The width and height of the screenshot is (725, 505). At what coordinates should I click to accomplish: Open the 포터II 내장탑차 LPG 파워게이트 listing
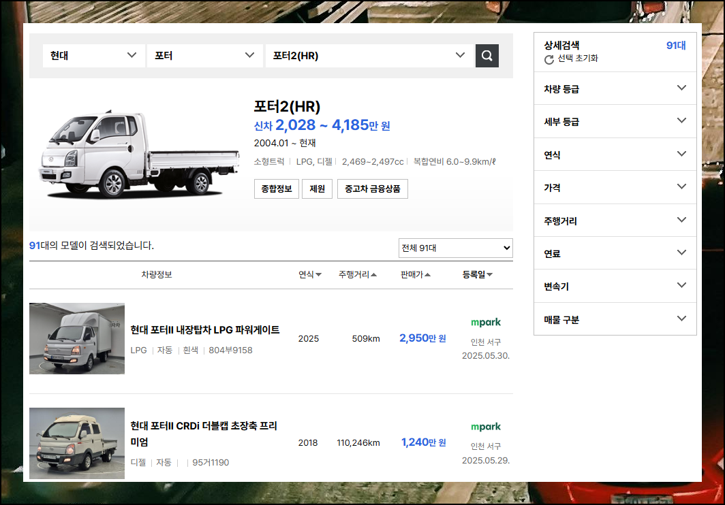coord(205,330)
